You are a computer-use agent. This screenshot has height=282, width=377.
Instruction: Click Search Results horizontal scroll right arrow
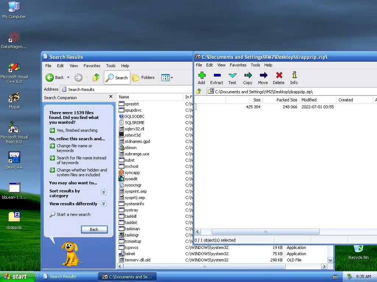tap(324, 267)
